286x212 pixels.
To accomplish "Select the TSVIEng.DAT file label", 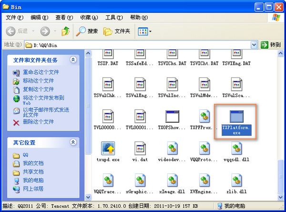I will pyautogui.click(x=236, y=63).
